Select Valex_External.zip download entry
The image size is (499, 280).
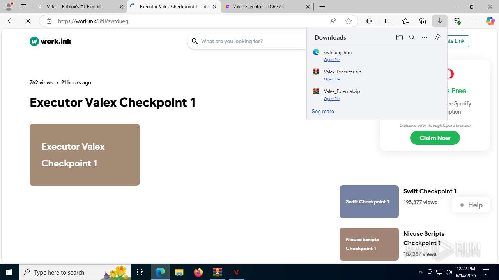377,94
